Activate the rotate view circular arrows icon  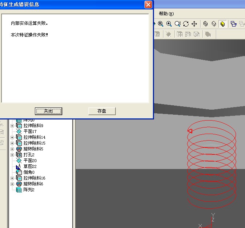(186, 24)
